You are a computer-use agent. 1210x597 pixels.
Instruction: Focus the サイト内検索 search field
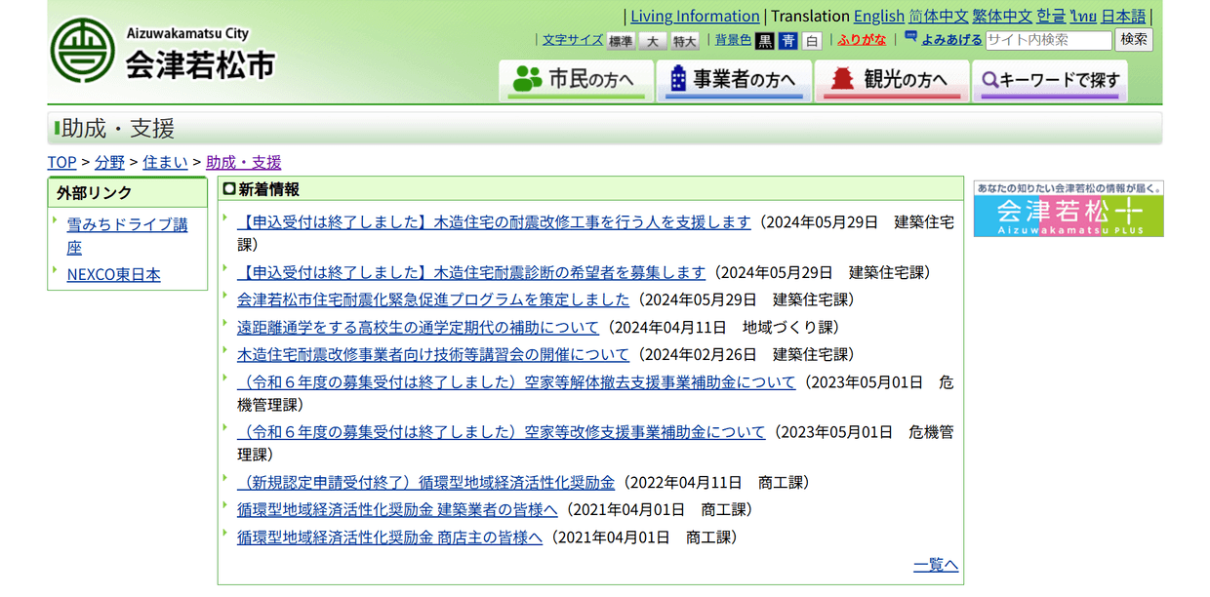[1048, 40]
